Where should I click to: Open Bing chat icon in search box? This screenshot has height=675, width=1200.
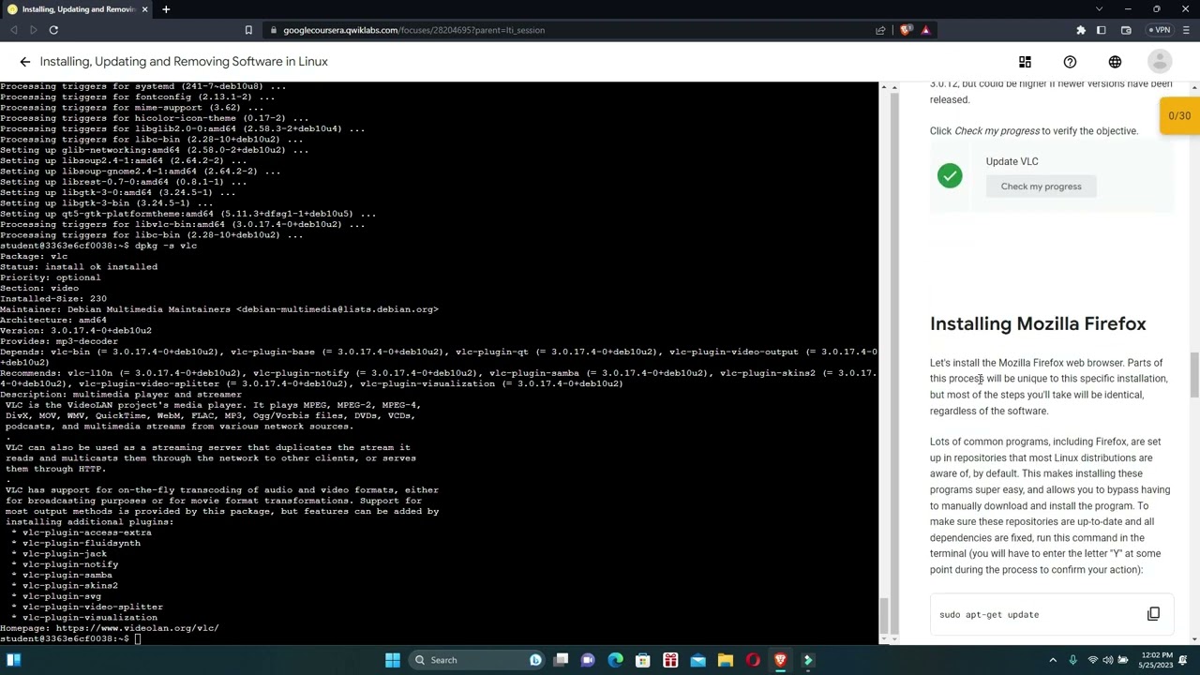point(535,660)
